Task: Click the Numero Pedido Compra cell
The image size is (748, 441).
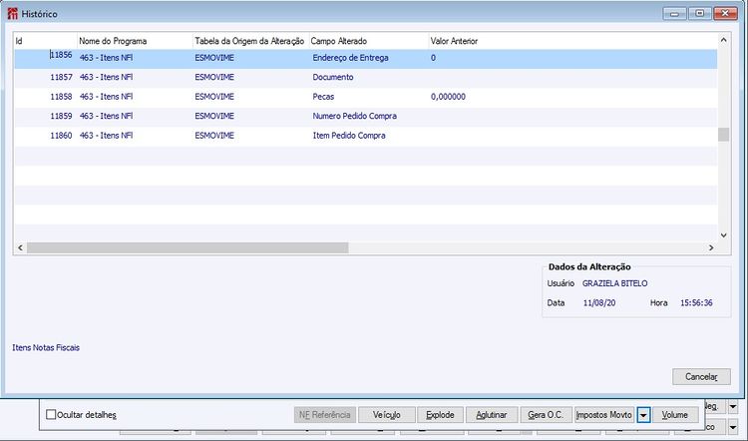Action: (354, 117)
